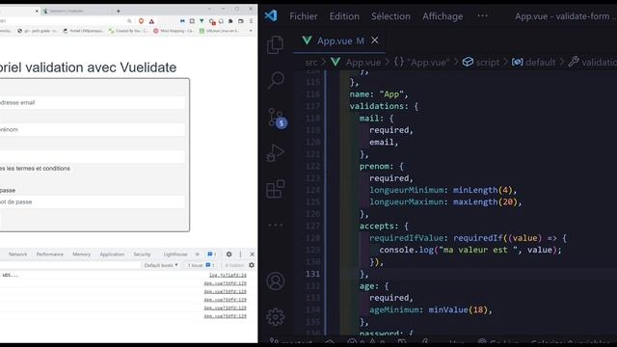Close the DevTools panel

tap(252, 254)
